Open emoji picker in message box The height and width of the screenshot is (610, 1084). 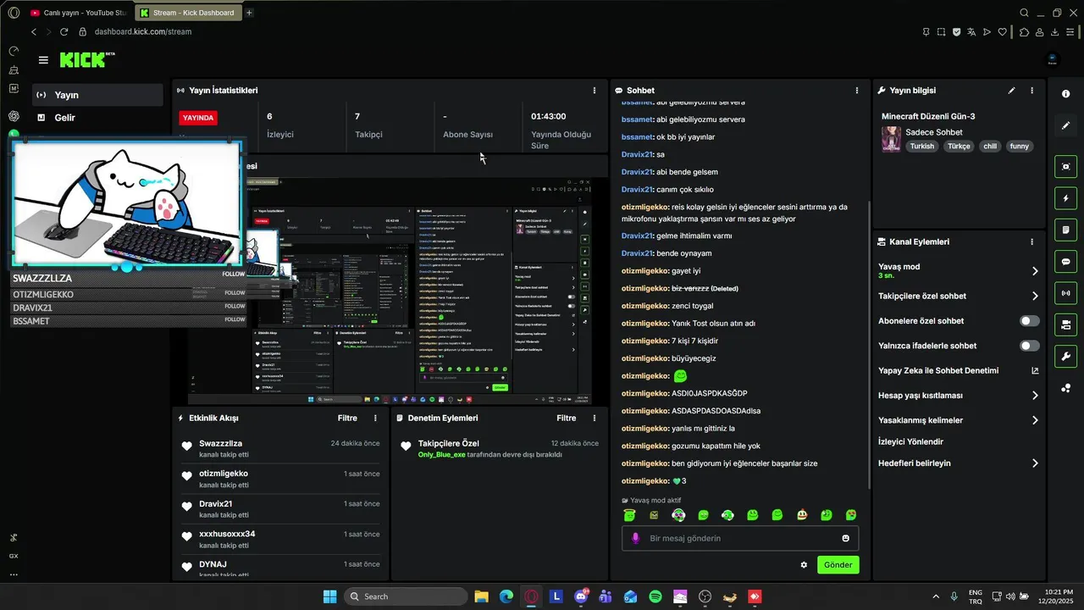click(x=845, y=538)
